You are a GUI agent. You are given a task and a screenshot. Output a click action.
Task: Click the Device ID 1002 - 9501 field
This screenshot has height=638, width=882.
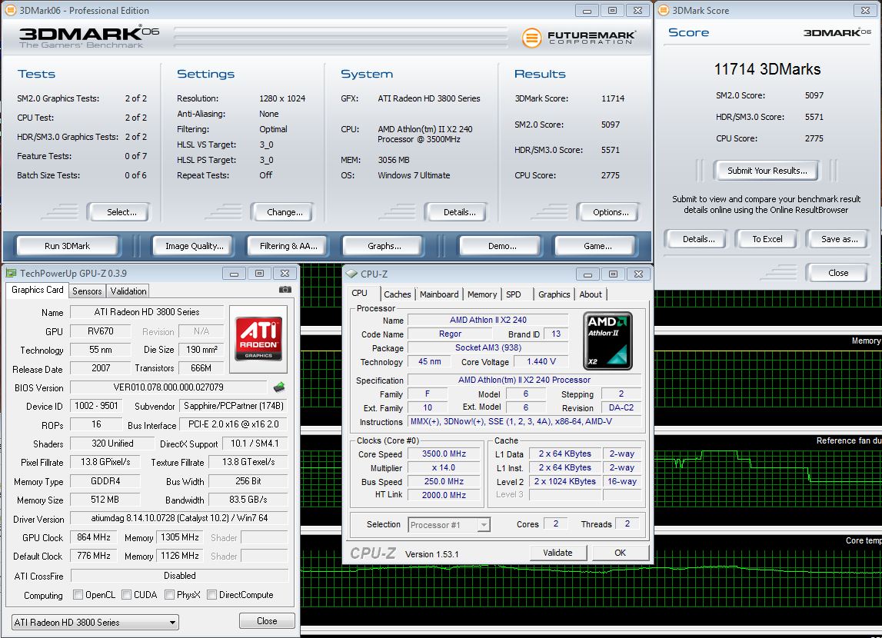(96, 406)
